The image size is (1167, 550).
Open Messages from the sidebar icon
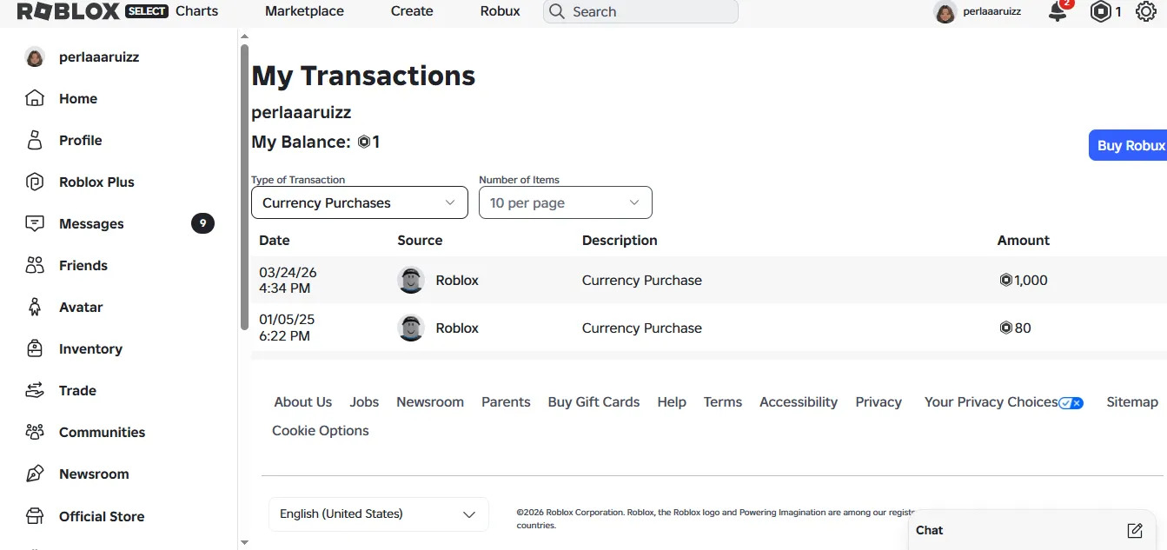click(x=35, y=223)
